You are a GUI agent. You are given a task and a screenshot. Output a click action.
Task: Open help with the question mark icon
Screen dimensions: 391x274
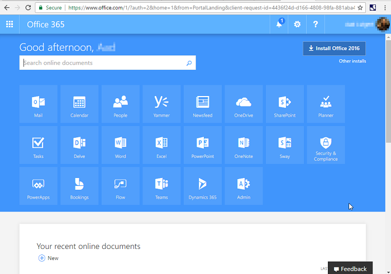pos(316,24)
